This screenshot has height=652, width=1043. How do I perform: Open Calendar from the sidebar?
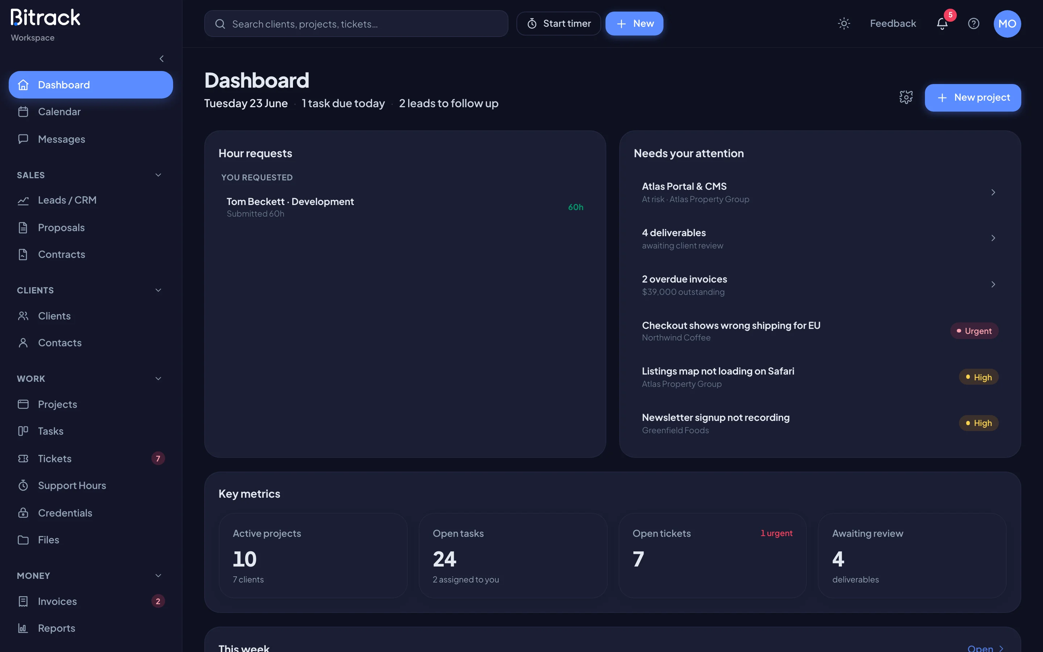[91, 112]
